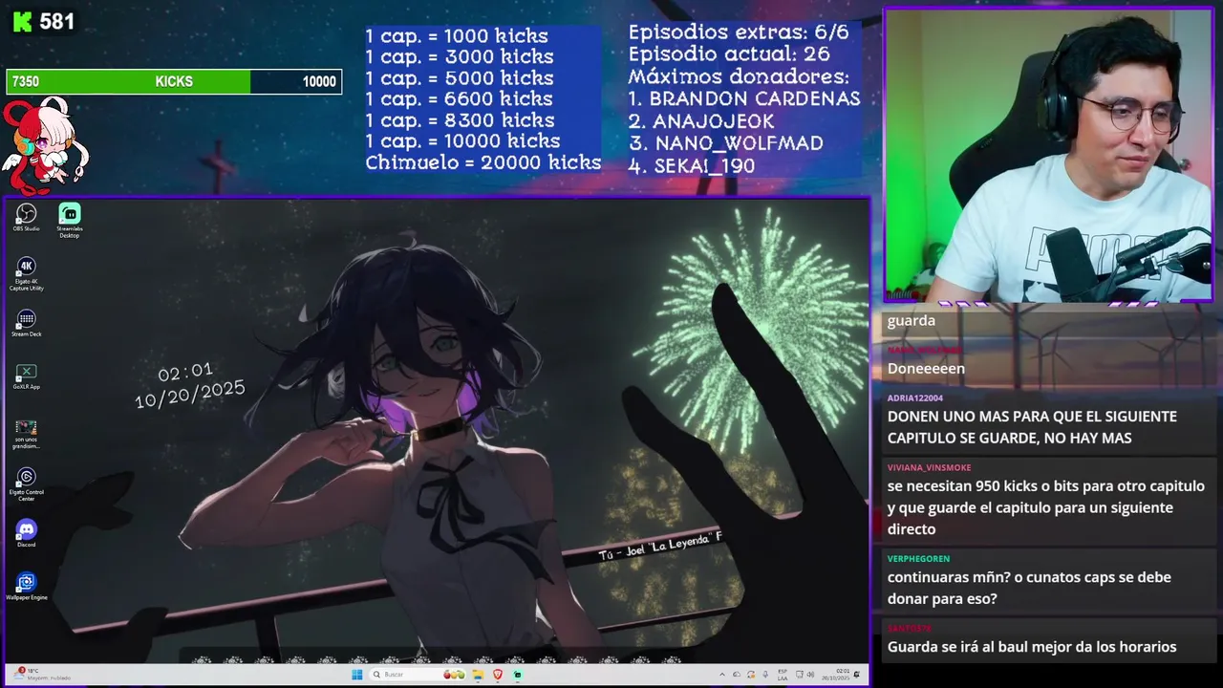Click the VERPHEGOREN chat username
Viewport: 1223px width, 688px height.
click(x=918, y=559)
